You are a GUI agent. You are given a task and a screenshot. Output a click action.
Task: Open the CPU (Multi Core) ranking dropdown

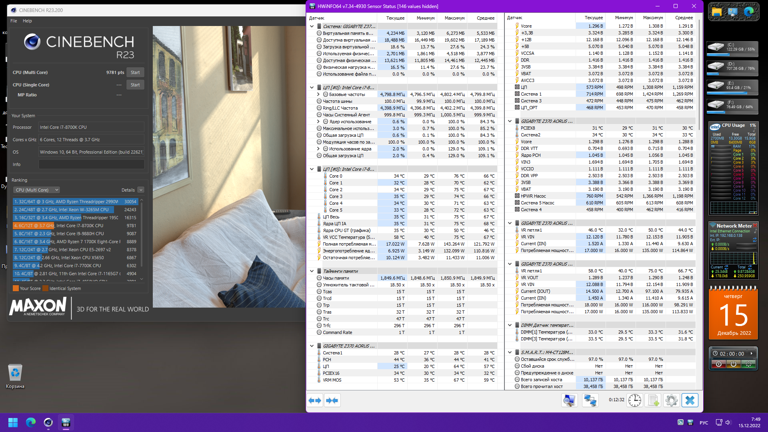click(x=36, y=190)
